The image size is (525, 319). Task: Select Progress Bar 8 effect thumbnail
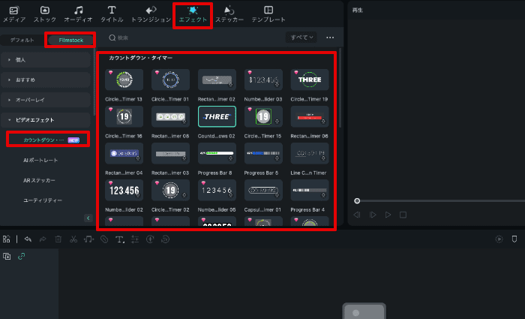tap(217, 153)
